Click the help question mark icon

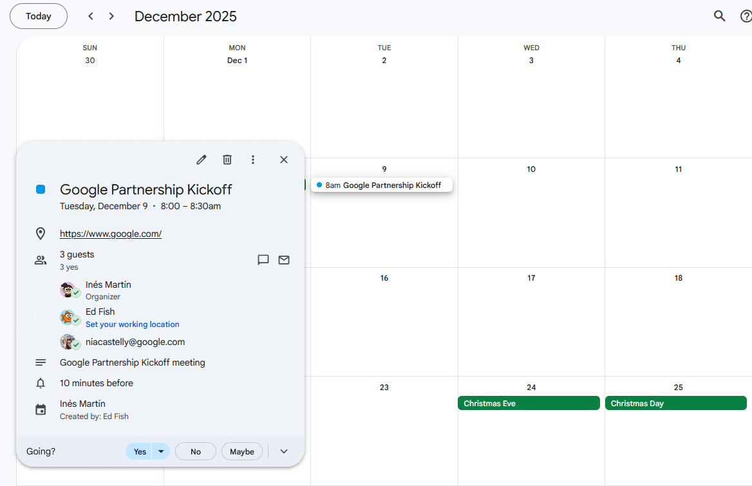[746, 16]
